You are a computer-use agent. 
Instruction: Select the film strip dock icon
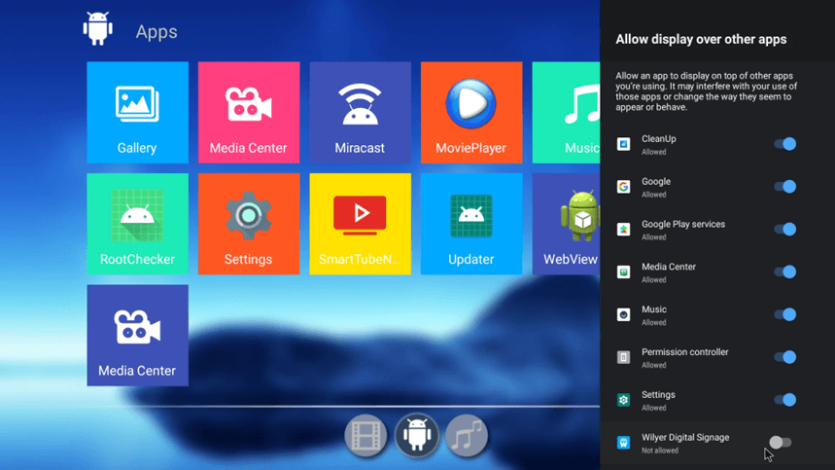tap(365, 435)
